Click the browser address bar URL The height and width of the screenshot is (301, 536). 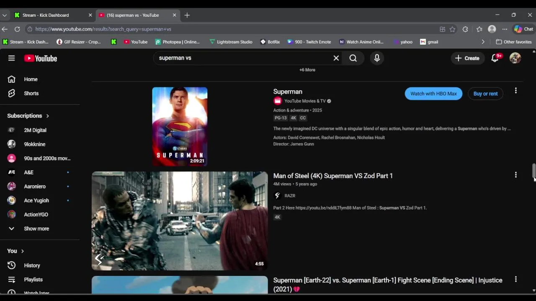103,29
